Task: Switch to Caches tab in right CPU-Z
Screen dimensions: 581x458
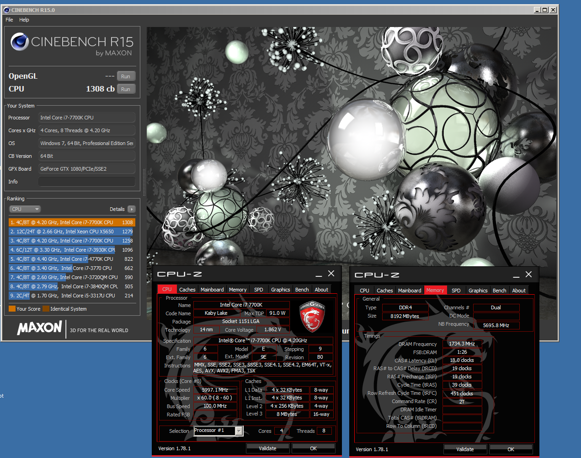Action: click(x=385, y=291)
